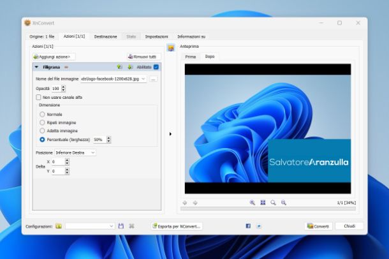
Task: Open the Configurazioni dropdown
Action: [90, 226]
